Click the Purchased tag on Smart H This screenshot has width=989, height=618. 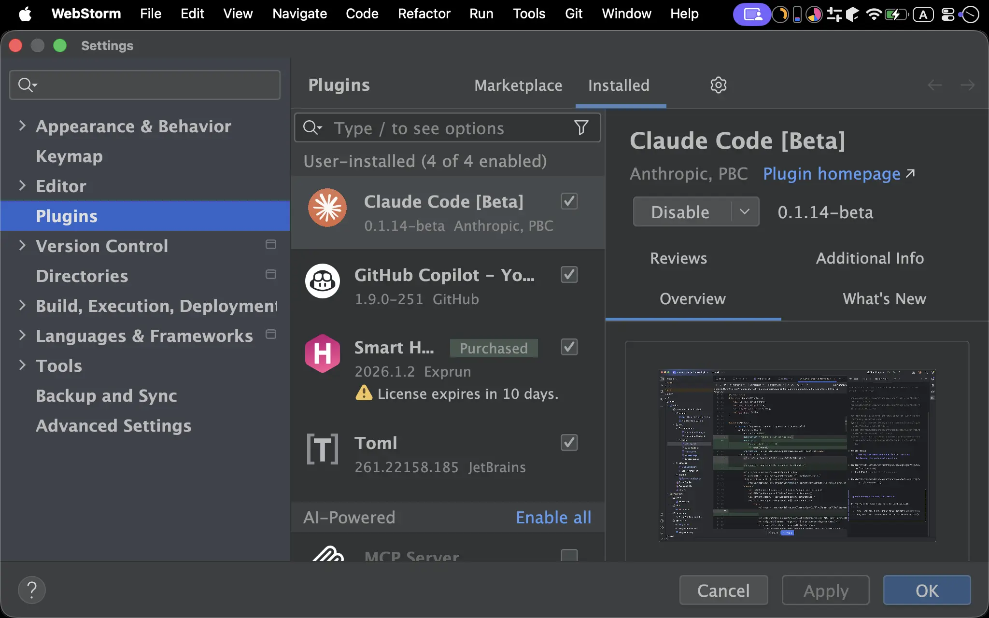click(x=494, y=348)
